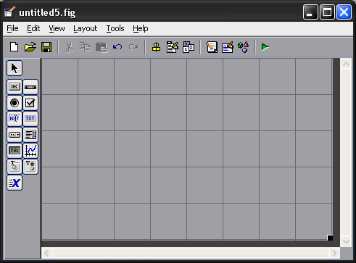The width and height of the screenshot is (356, 263).
Task: Open the Tools menu
Action: [x=115, y=28]
